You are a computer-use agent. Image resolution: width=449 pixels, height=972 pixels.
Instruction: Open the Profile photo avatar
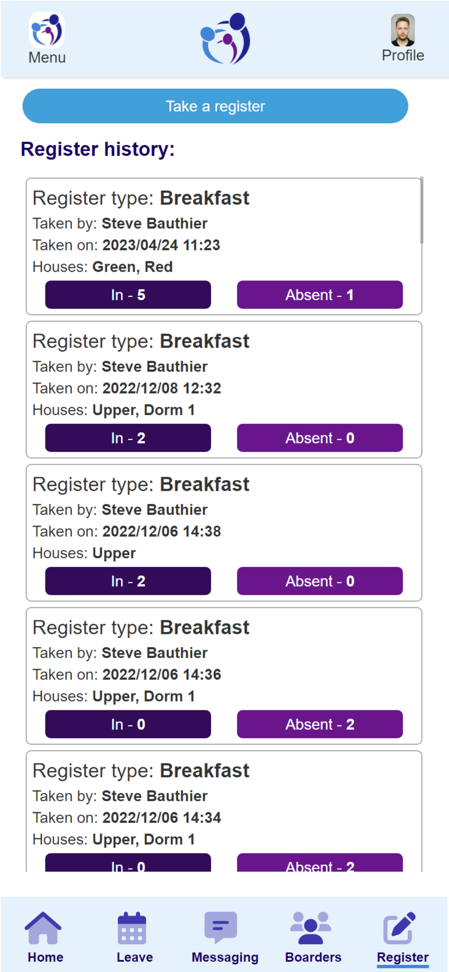coord(402,30)
